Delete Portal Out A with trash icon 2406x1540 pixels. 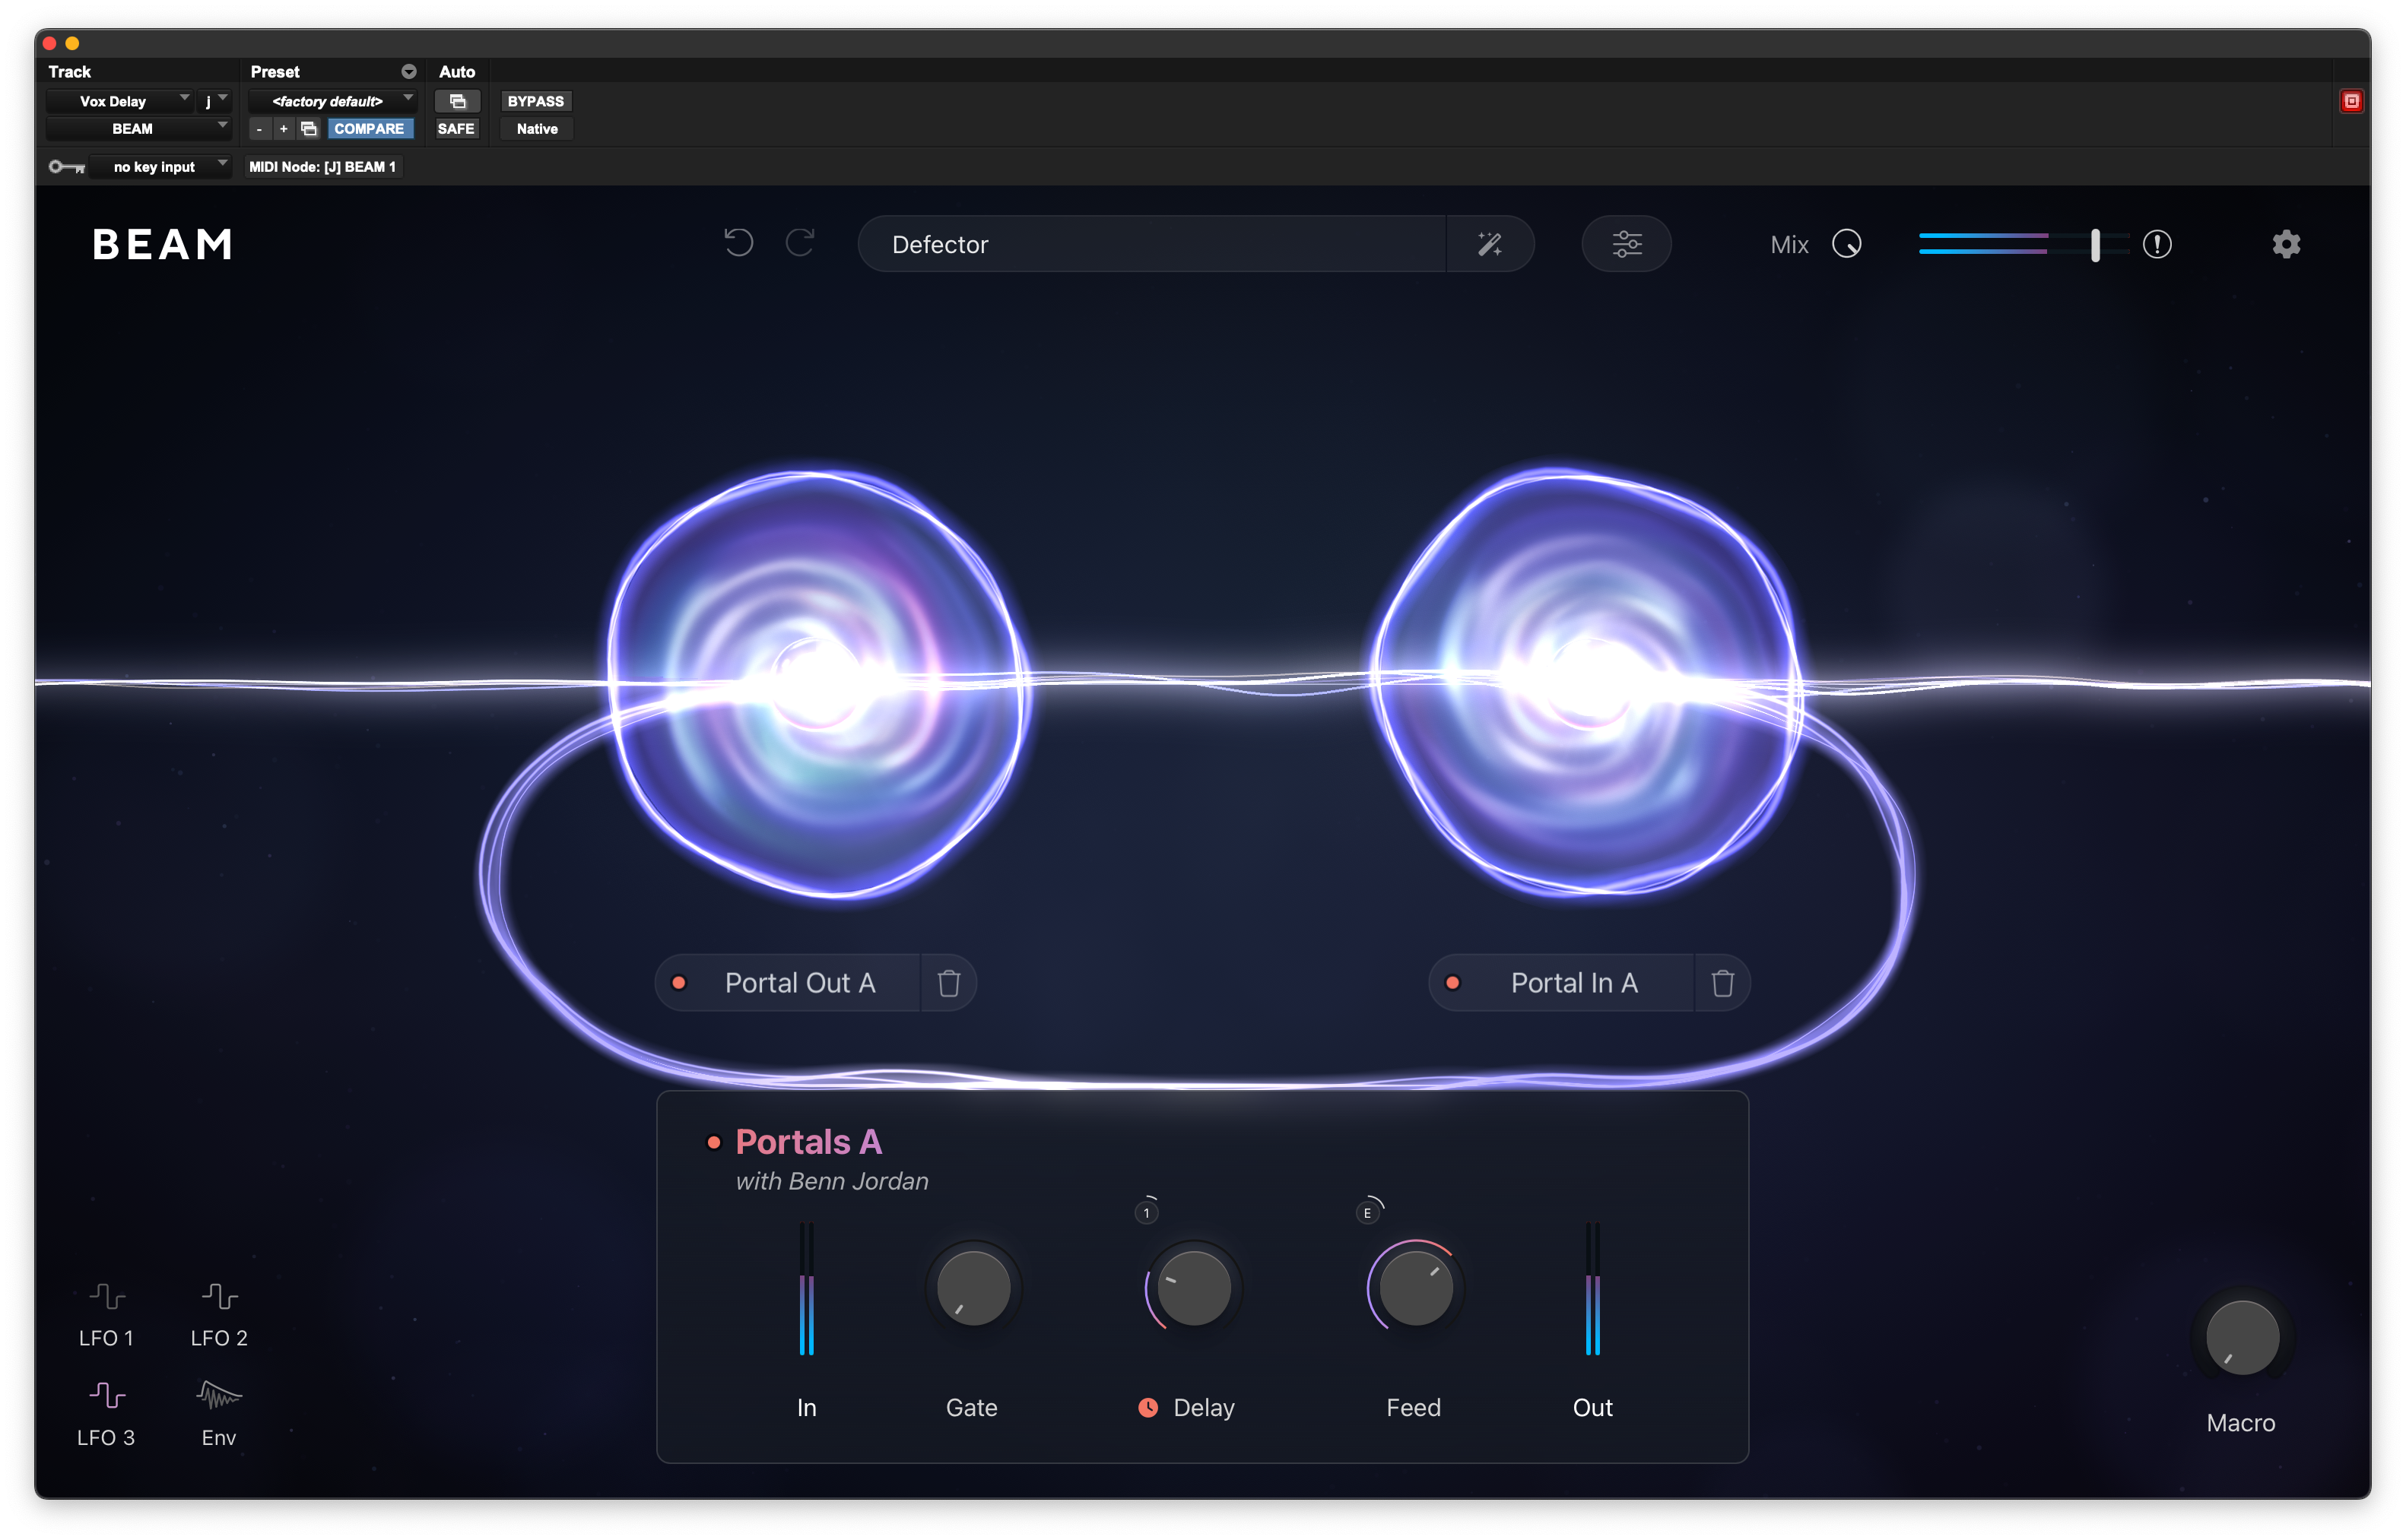click(x=948, y=983)
